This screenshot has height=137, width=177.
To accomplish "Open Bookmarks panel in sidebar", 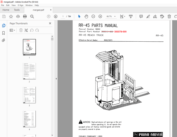I will (3, 33).
